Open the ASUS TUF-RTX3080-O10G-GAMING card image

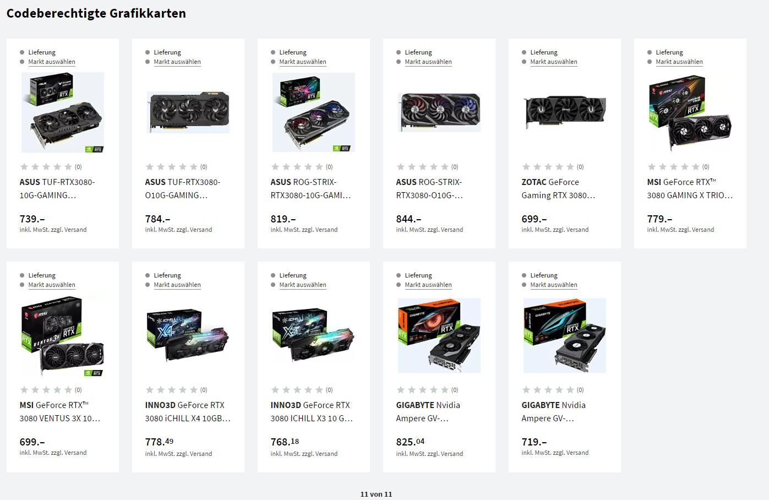[x=188, y=112]
